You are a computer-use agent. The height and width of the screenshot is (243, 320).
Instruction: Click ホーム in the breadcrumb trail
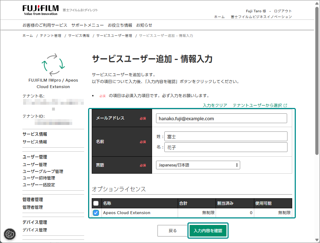point(27,36)
